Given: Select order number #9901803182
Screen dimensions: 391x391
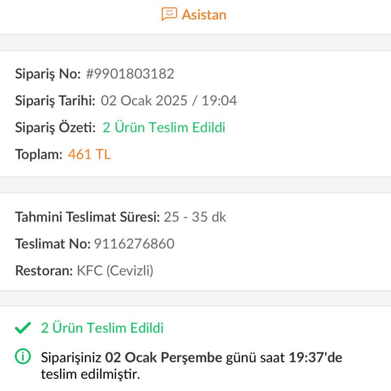Looking at the screenshot, I should tap(130, 74).
